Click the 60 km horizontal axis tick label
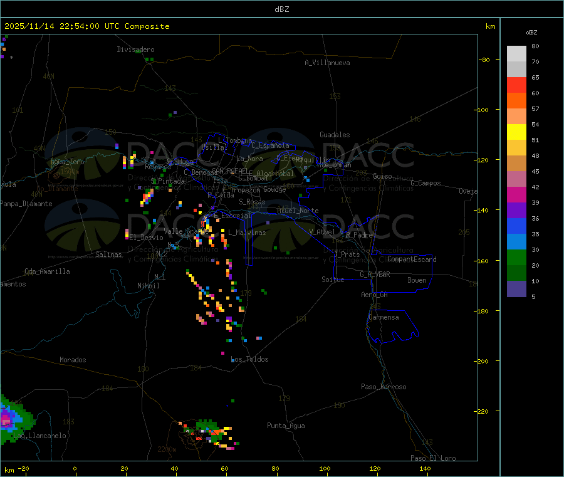This screenshot has width=564, height=477. point(225,468)
